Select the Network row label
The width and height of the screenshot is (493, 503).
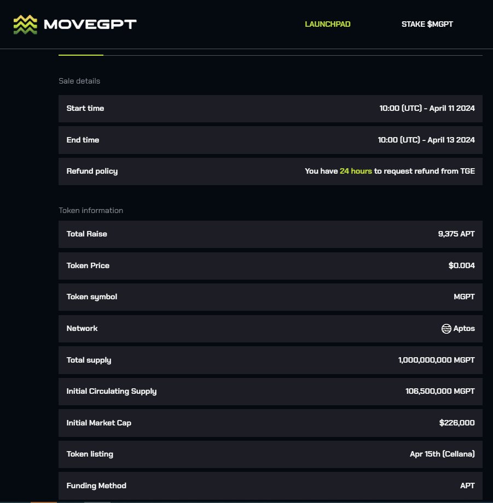(x=82, y=328)
